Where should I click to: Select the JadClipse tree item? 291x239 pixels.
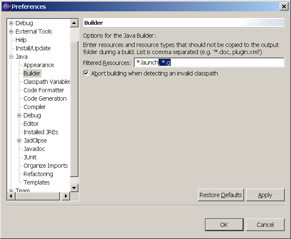tap(35, 140)
